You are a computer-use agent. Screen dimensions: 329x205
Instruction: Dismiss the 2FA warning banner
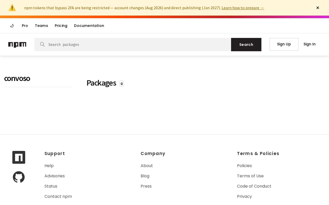pos(318,8)
